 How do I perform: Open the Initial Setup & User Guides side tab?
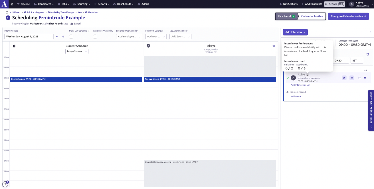pyautogui.click(x=371, y=110)
